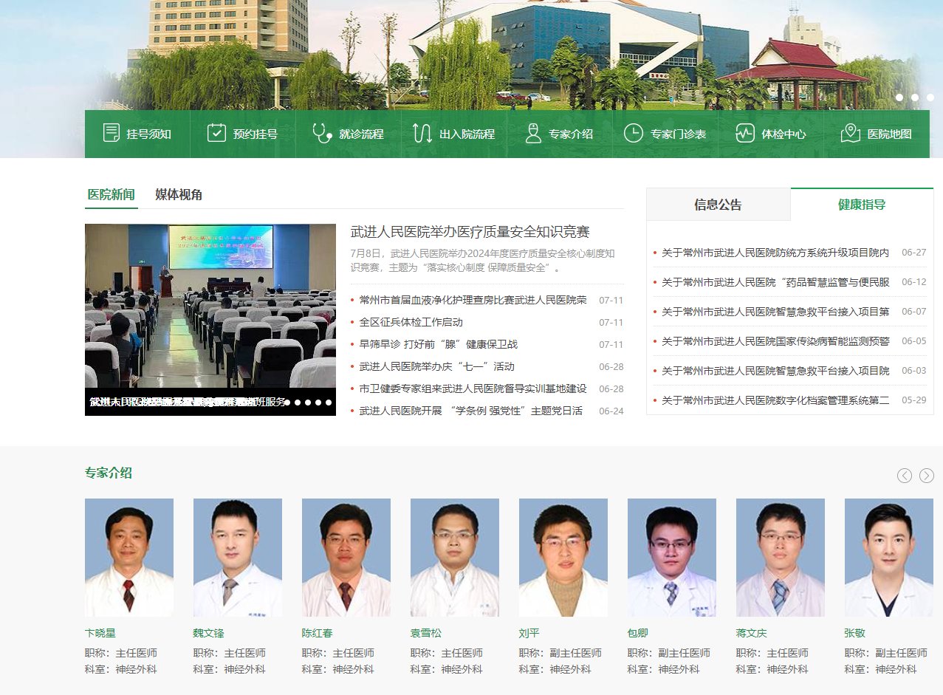Switch to the 信息公告 tab
The height and width of the screenshot is (695, 943).
719,205
